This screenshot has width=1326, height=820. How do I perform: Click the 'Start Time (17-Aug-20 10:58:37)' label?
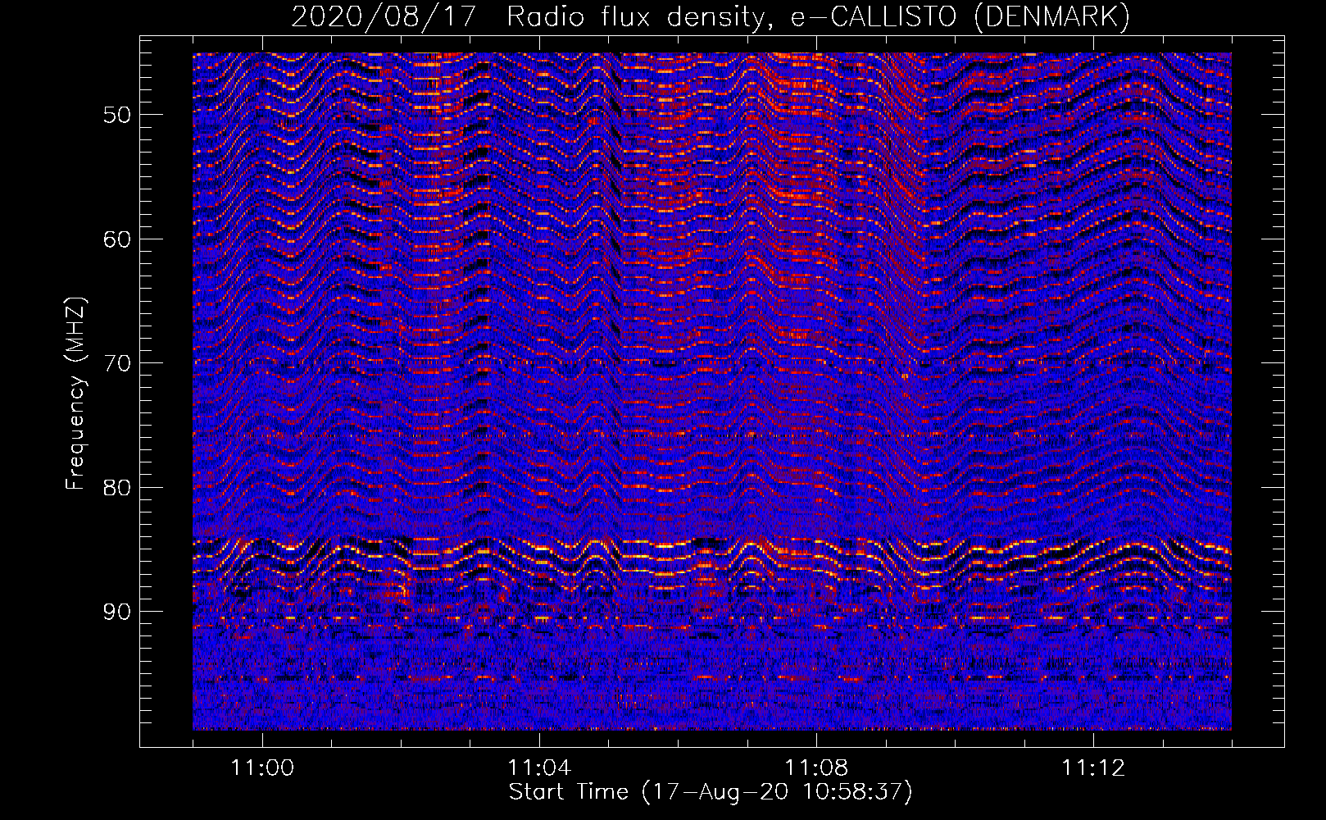tap(711, 792)
